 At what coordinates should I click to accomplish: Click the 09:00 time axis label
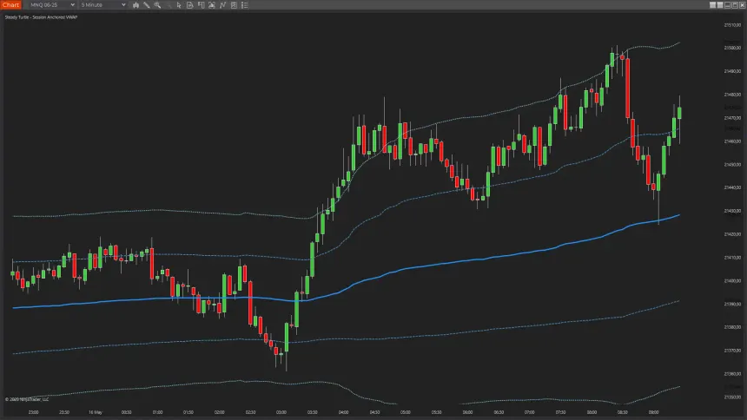click(x=653, y=412)
